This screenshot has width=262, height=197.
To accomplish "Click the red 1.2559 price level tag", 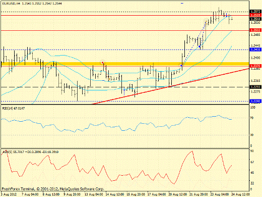I will click(x=255, y=15).
